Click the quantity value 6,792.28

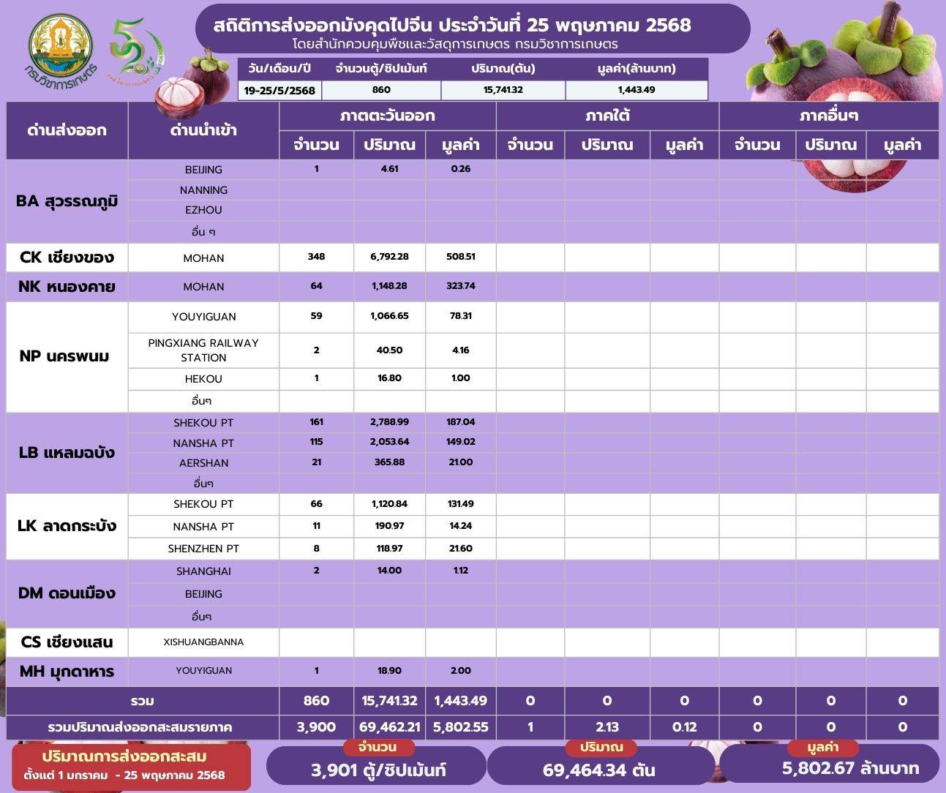(389, 257)
